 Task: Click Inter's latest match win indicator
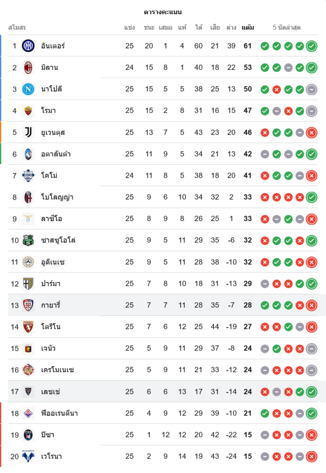click(311, 46)
